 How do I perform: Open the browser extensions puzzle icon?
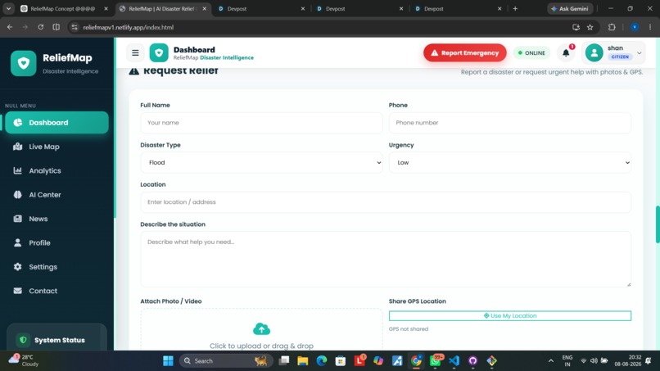click(x=612, y=27)
